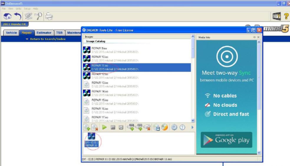This screenshot has height=166, width=290.
Task: Click Media Info panel scroll down arrow
Action: click(259, 153)
